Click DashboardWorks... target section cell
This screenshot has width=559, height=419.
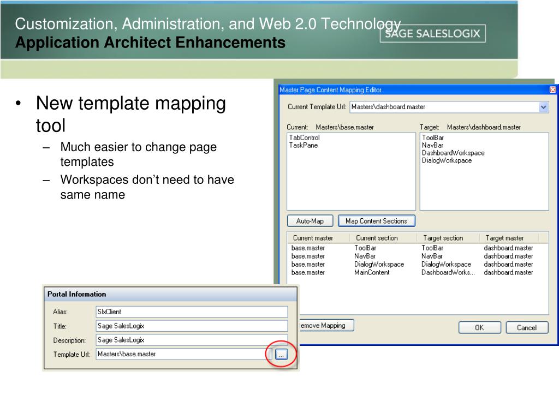(x=448, y=273)
